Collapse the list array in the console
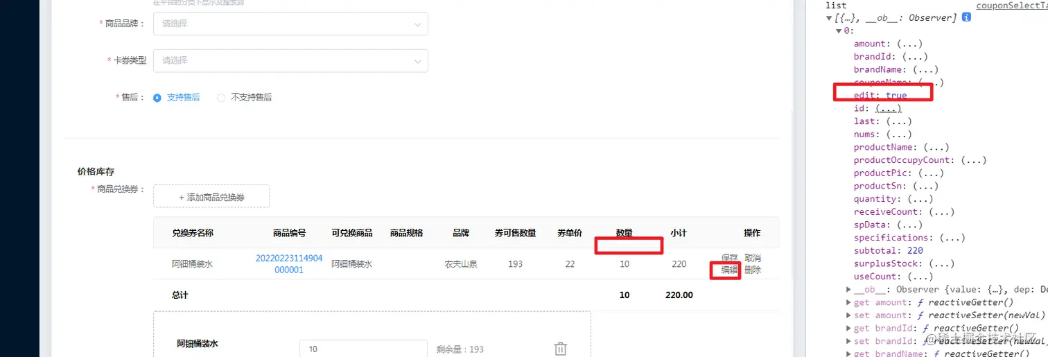Image resolution: width=1048 pixels, height=357 pixels. [x=829, y=18]
